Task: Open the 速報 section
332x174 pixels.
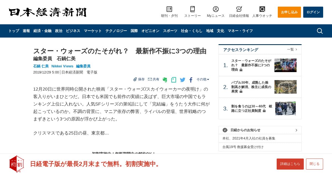Action: click(x=26, y=31)
